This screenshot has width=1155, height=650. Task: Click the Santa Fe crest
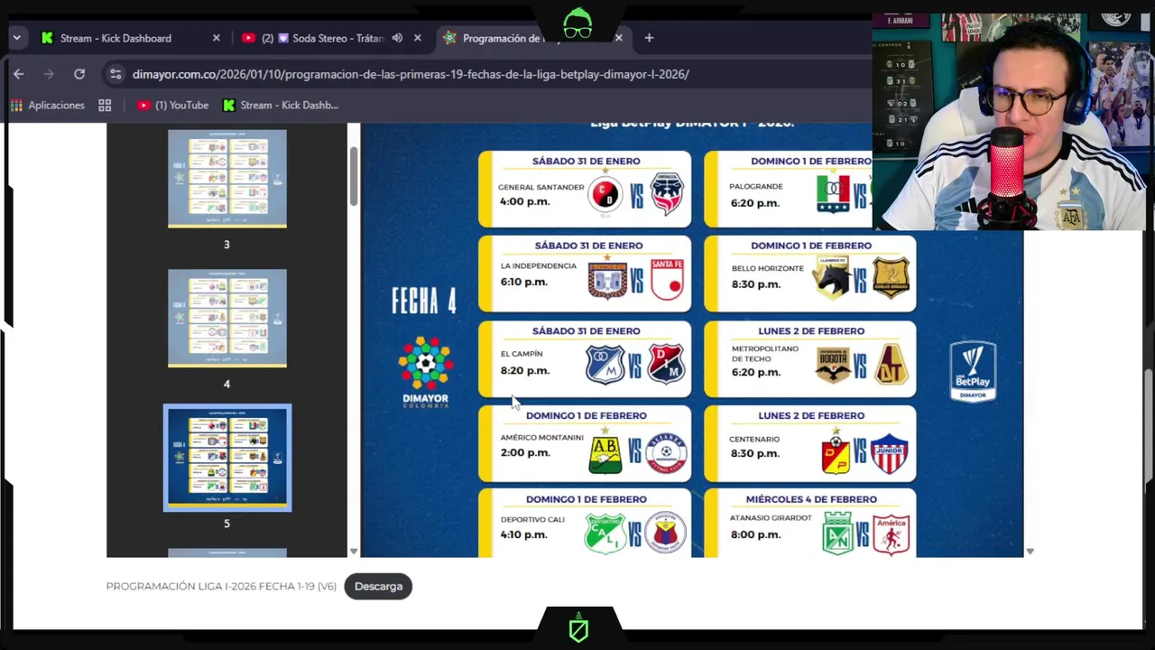click(x=667, y=278)
